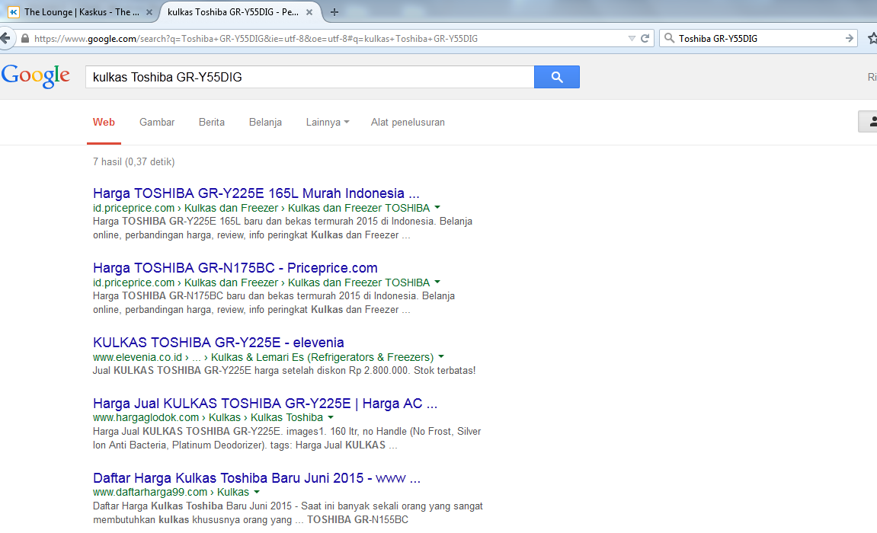The height and width of the screenshot is (533, 877).
Task: Click the bookmark star icon
Action: coord(872,38)
